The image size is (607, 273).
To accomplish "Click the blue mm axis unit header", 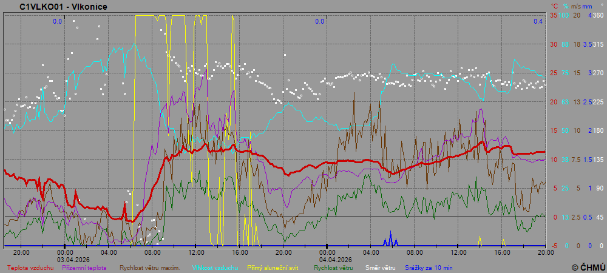I will pyautogui.click(x=588, y=6).
